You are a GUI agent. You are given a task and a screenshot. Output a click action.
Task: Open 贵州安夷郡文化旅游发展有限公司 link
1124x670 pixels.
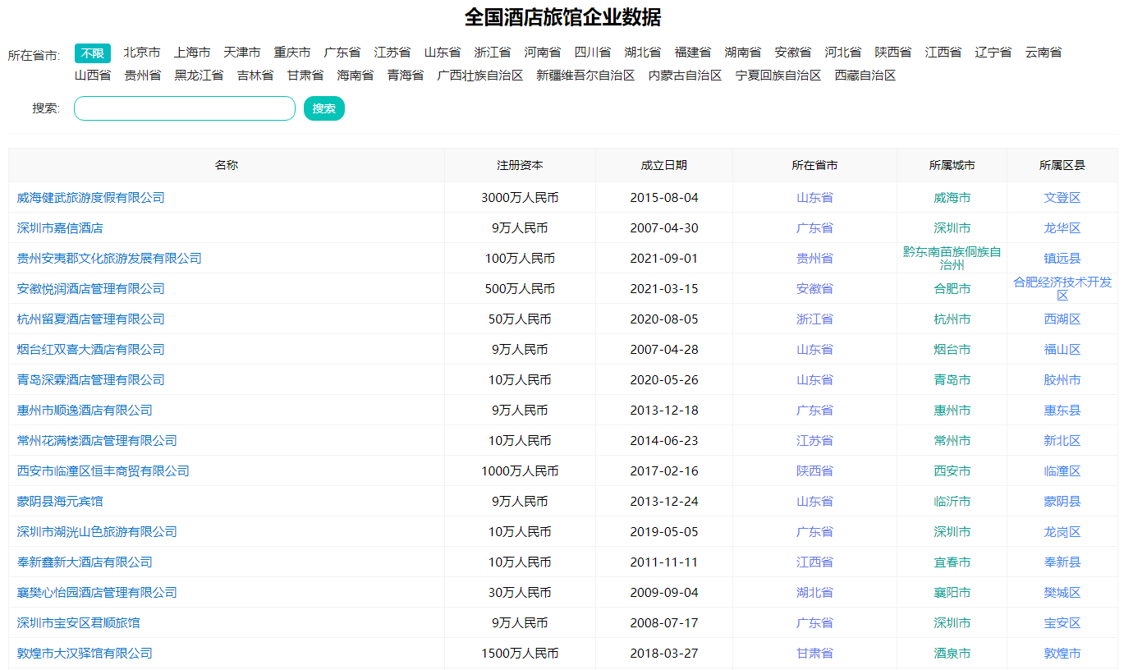coord(109,259)
